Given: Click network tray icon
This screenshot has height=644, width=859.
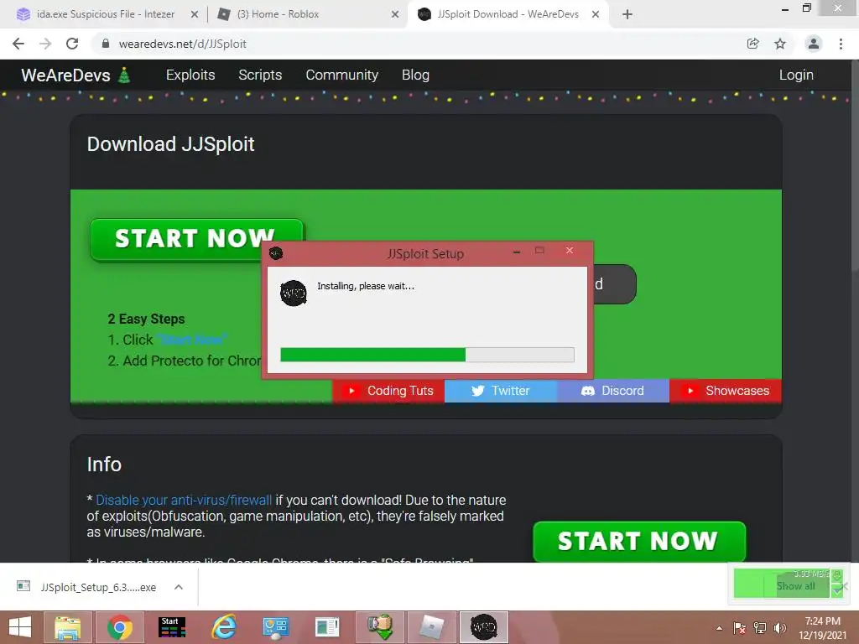Looking at the screenshot, I should [759, 628].
